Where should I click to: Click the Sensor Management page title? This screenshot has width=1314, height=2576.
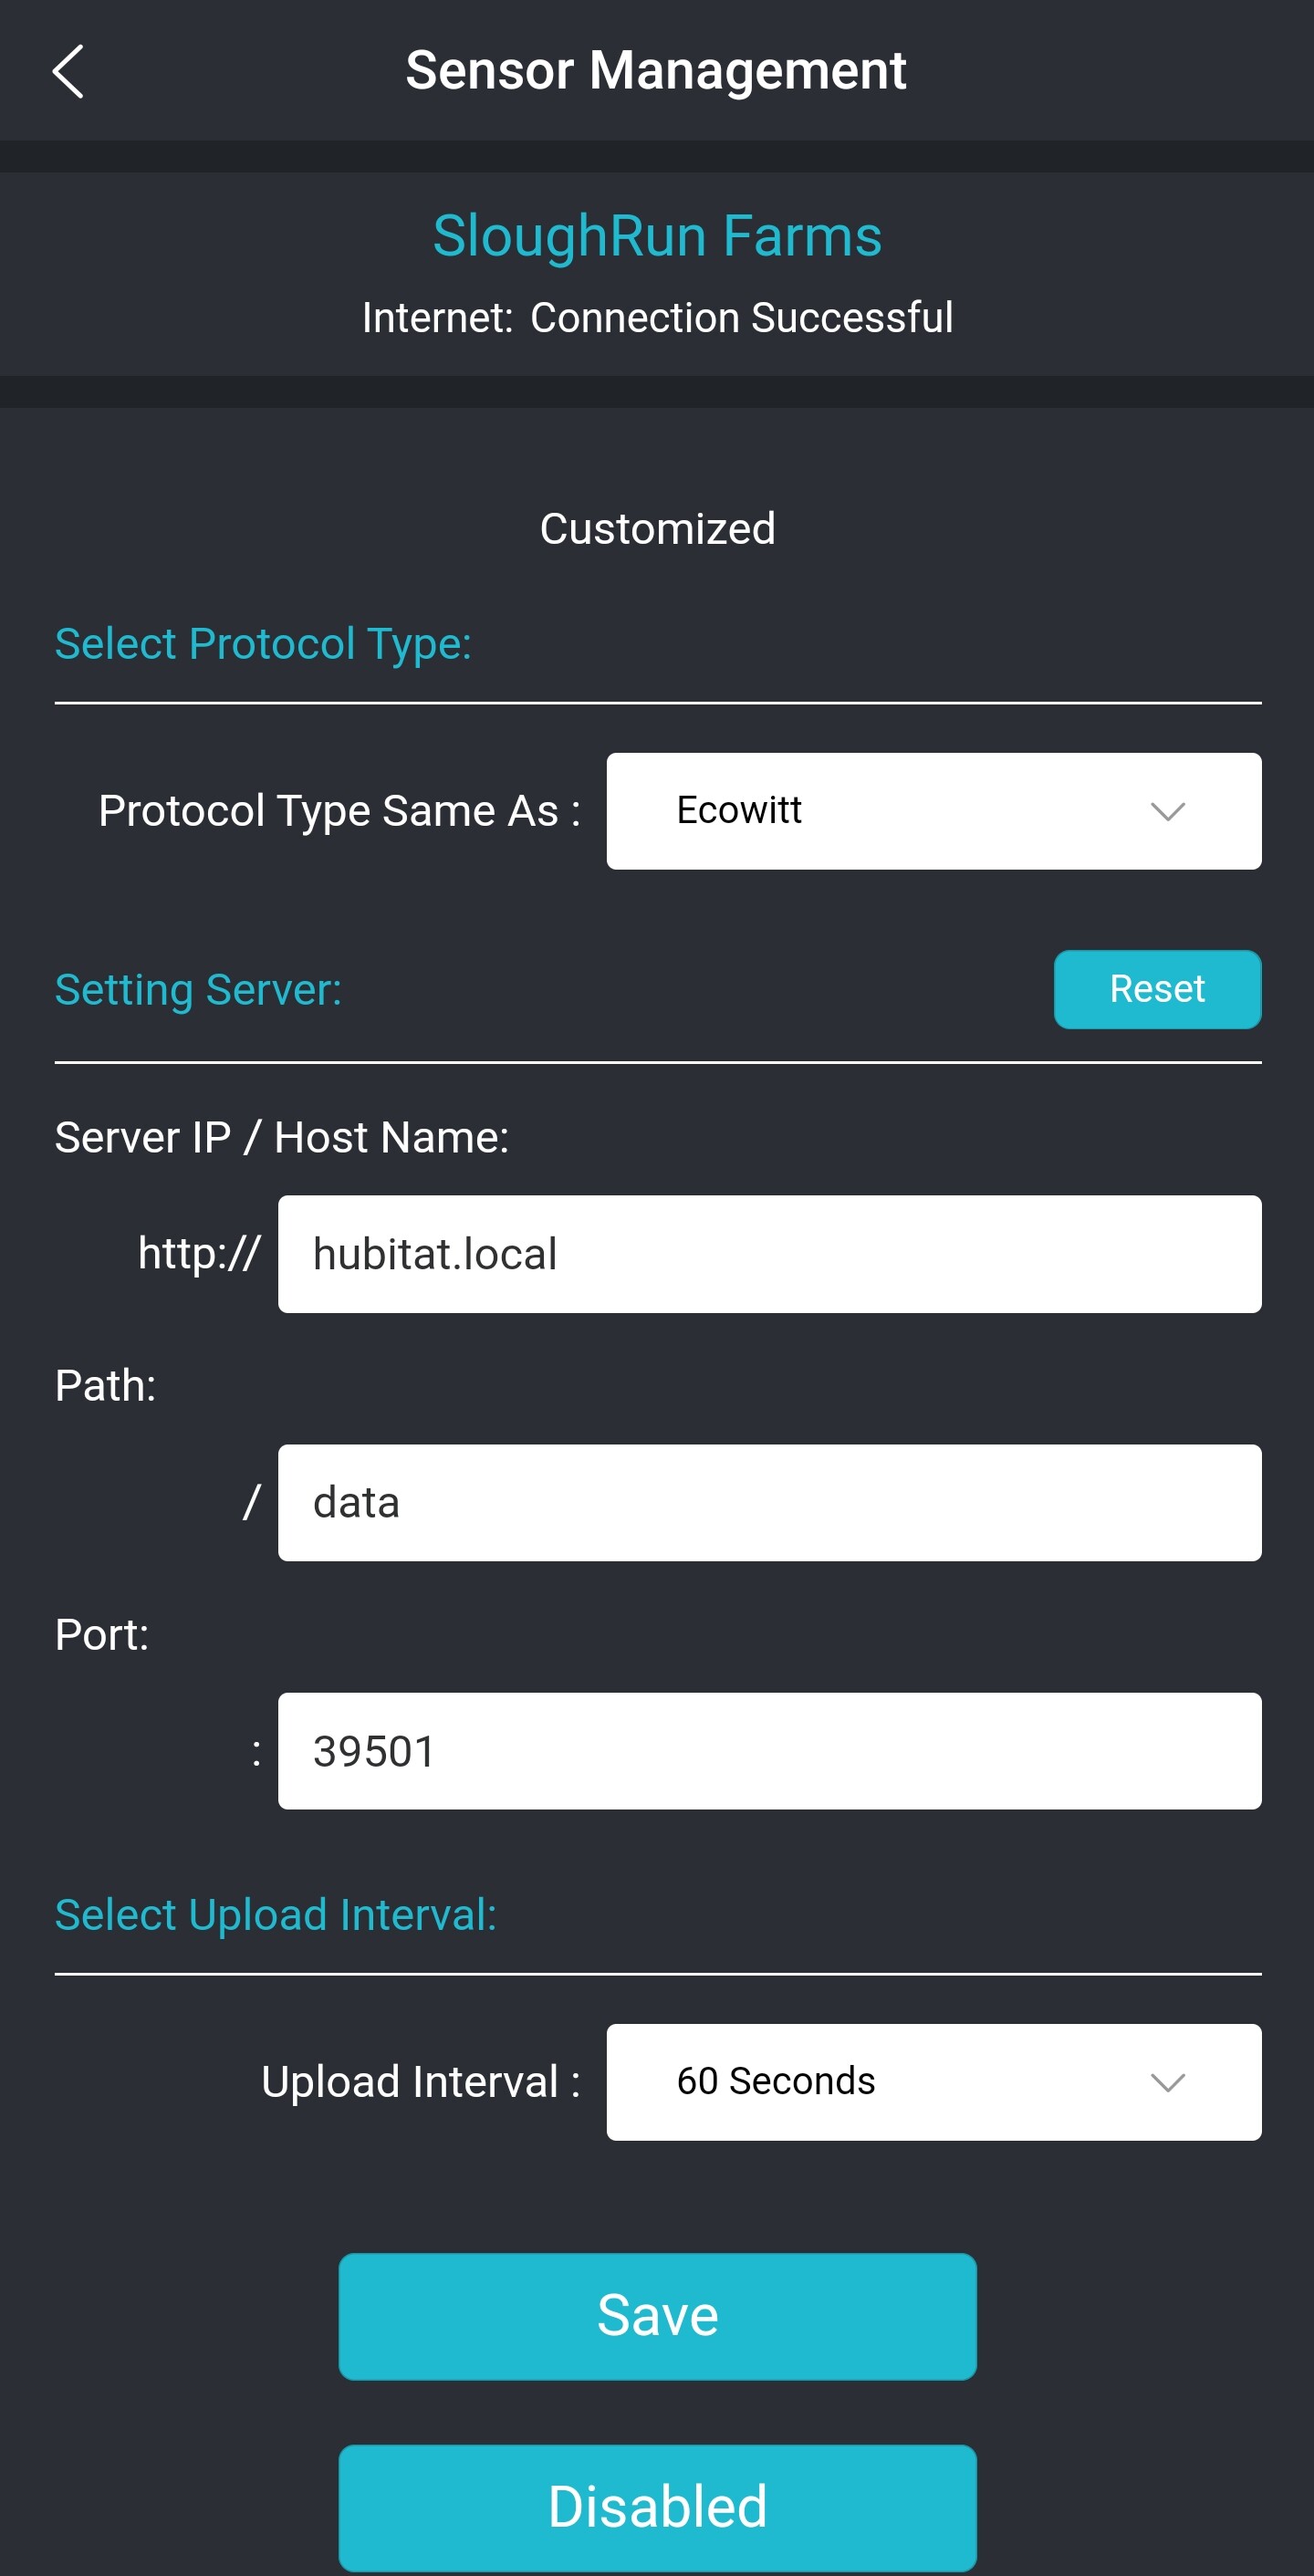pos(656,71)
